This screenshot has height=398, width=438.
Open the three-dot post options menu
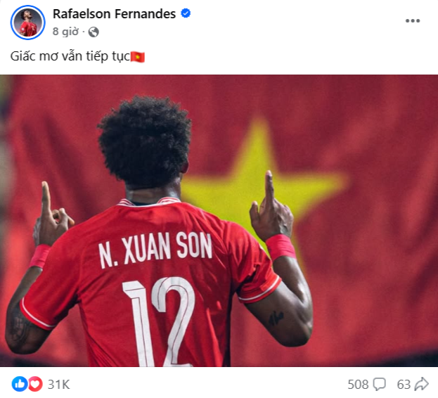413,20
